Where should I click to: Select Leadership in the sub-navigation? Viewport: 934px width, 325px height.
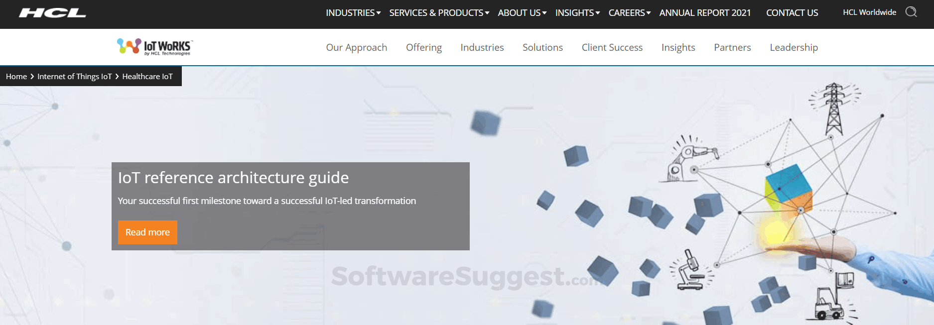coord(794,47)
